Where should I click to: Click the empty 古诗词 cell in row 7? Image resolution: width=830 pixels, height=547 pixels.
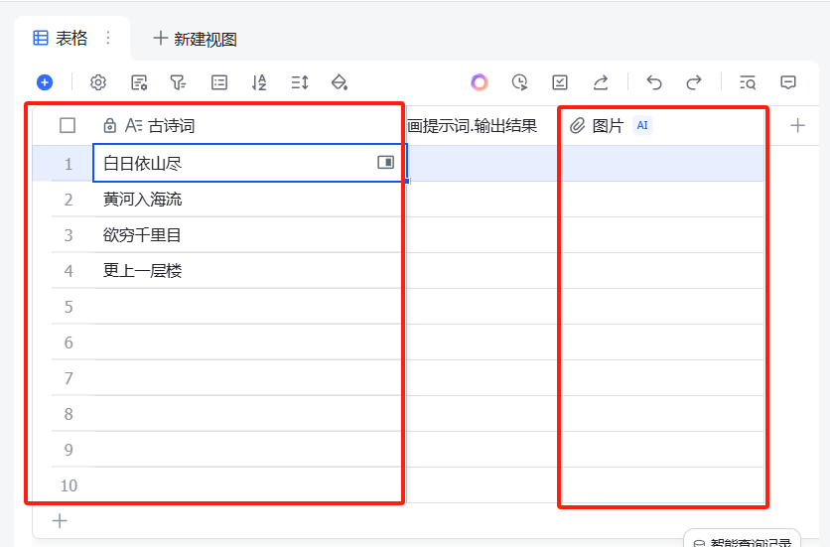[x=248, y=378]
